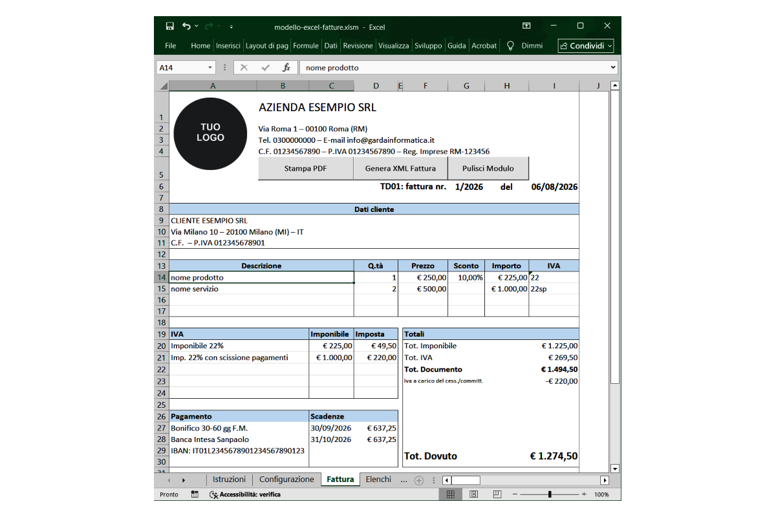Switch to the Revisione tab
This screenshot has width=776, height=517.
[358, 46]
